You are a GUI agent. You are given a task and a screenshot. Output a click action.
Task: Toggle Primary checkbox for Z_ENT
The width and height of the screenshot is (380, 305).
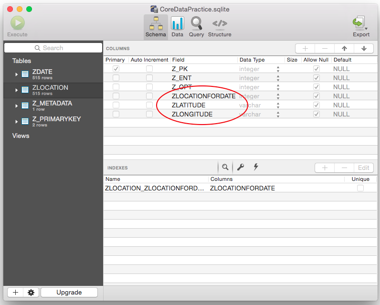pos(116,78)
